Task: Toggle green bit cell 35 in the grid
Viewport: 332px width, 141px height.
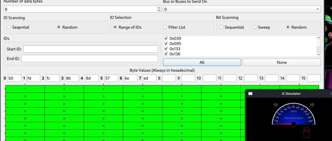Action: [x=182, y=119]
